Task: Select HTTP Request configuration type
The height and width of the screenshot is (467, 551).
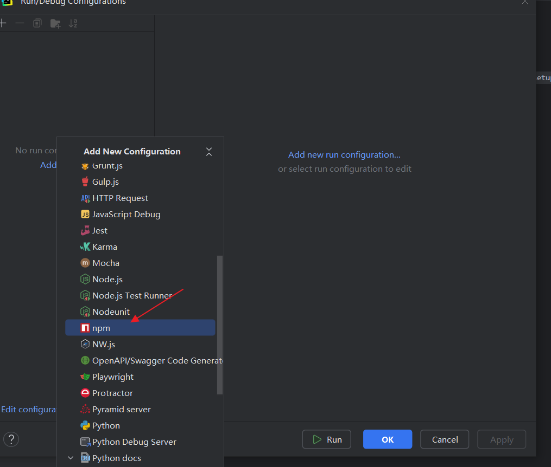Action: point(140,198)
